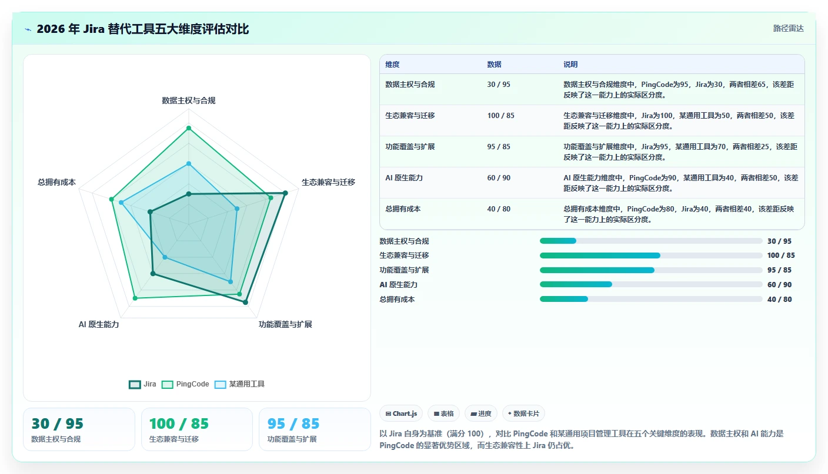Open the 95 / 85 功能覆盖与扩展 stat card
Screen dimensions: 828x474
[315, 429]
